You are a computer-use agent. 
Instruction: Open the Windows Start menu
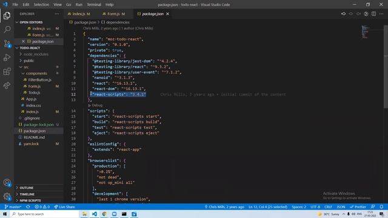coord(5,214)
